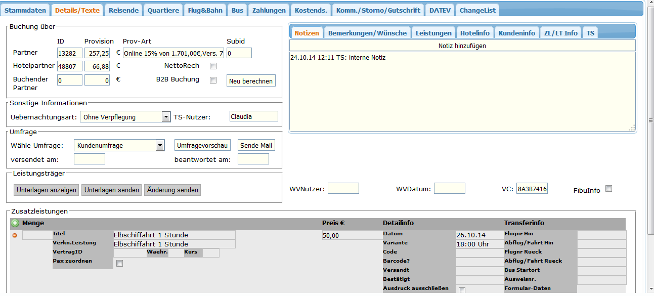Screen dimensions: 654x296
Task: Click Notiz hinzufügen to add a note
Action: pos(462,46)
